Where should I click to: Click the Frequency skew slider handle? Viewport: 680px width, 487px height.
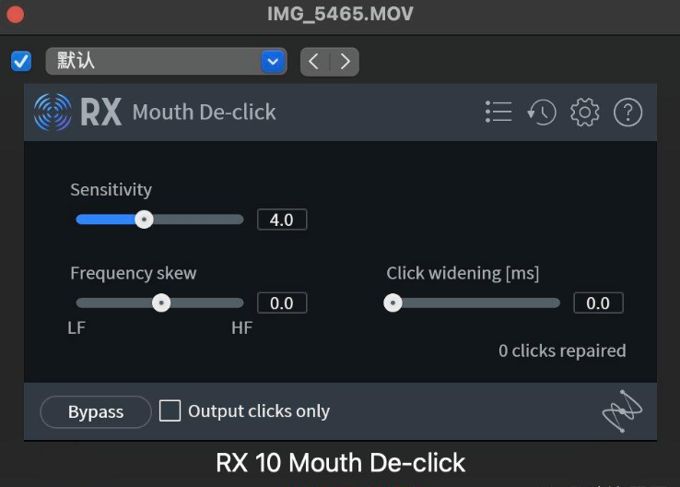pos(161,303)
